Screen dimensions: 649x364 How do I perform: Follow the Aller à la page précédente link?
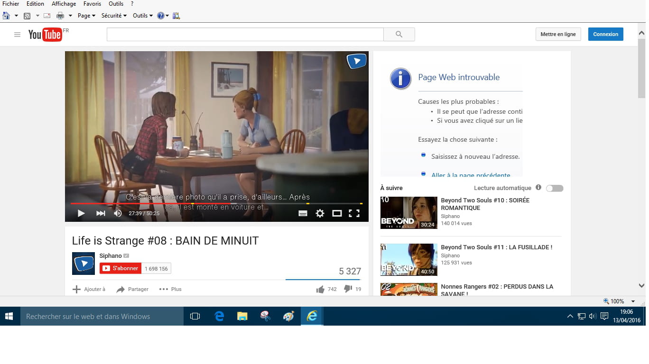pyautogui.click(x=471, y=174)
